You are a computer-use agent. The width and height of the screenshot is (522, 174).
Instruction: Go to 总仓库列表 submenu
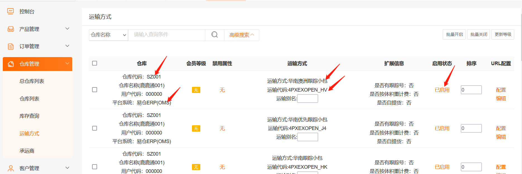coord(32,81)
